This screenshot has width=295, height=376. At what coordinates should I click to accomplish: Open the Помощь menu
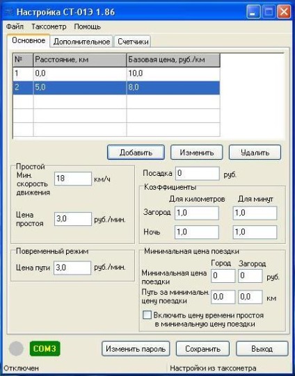[88, 26]
